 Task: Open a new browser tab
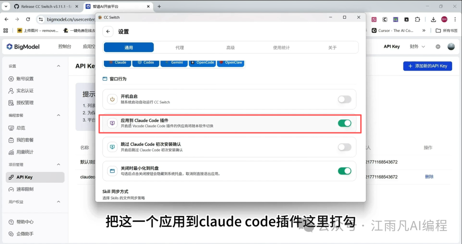(x=159, y=6)
